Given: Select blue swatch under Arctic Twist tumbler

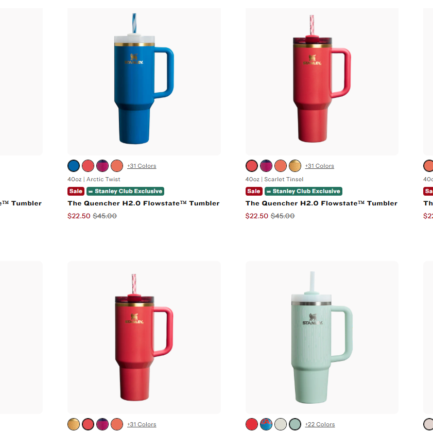Looking at the screenshot, I should click(74, 166).
